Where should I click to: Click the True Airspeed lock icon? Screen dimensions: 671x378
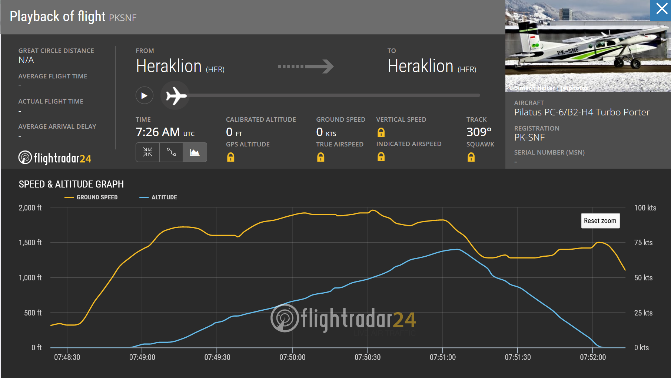[320, 157]
